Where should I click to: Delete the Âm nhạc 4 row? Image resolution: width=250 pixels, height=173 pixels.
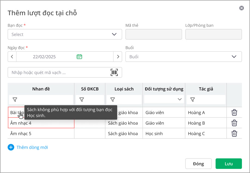[234, 123]
